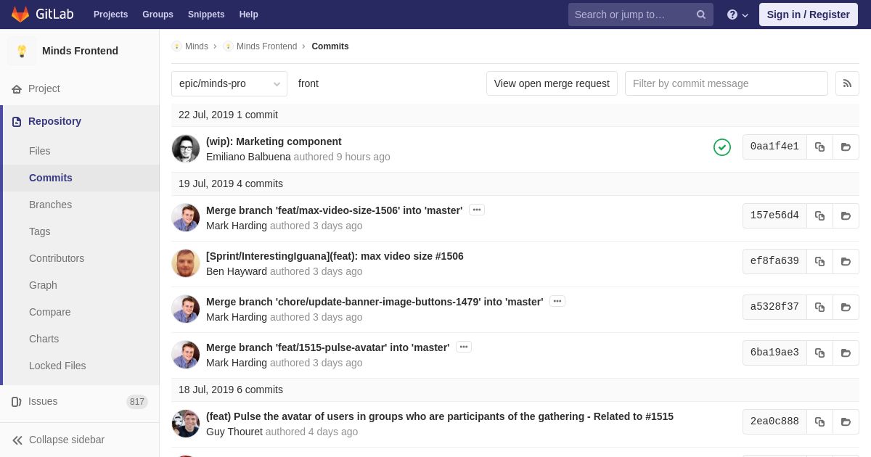The height and width of the screenshot is (457, 871).
Task: Click the GitLab fox logo
Action: coord(20,15)
